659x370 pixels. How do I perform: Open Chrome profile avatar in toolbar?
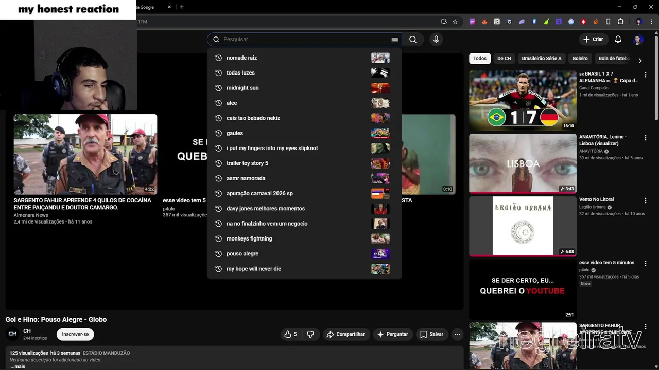point(639,22)
